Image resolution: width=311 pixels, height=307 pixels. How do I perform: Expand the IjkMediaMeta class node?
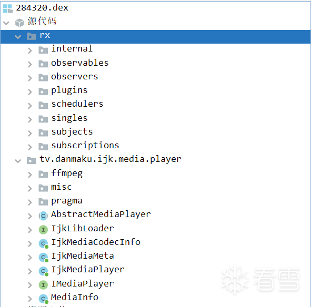(30, 258)
